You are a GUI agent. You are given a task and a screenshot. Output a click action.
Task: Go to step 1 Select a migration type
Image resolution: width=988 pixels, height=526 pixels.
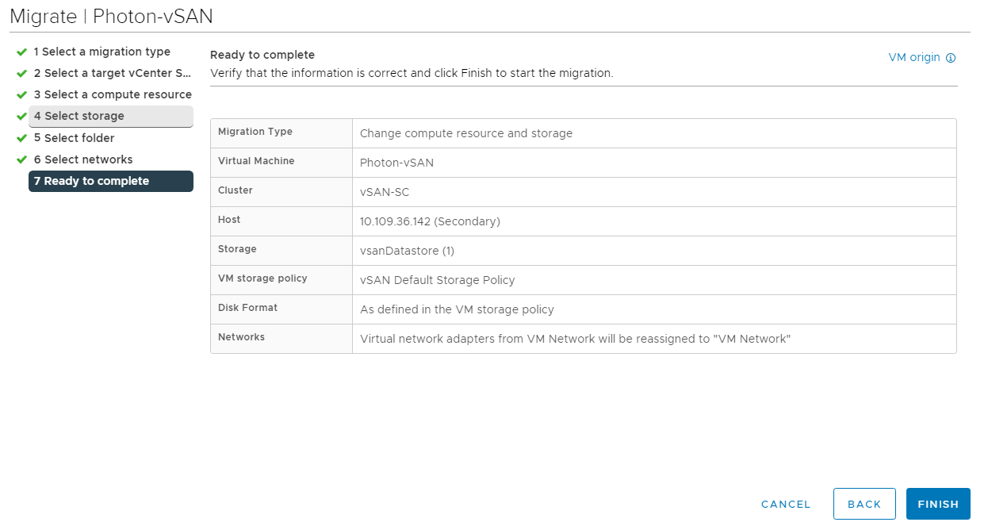pos(101,52)
